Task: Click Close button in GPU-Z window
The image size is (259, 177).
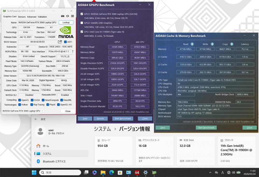Action: [68, 111]
